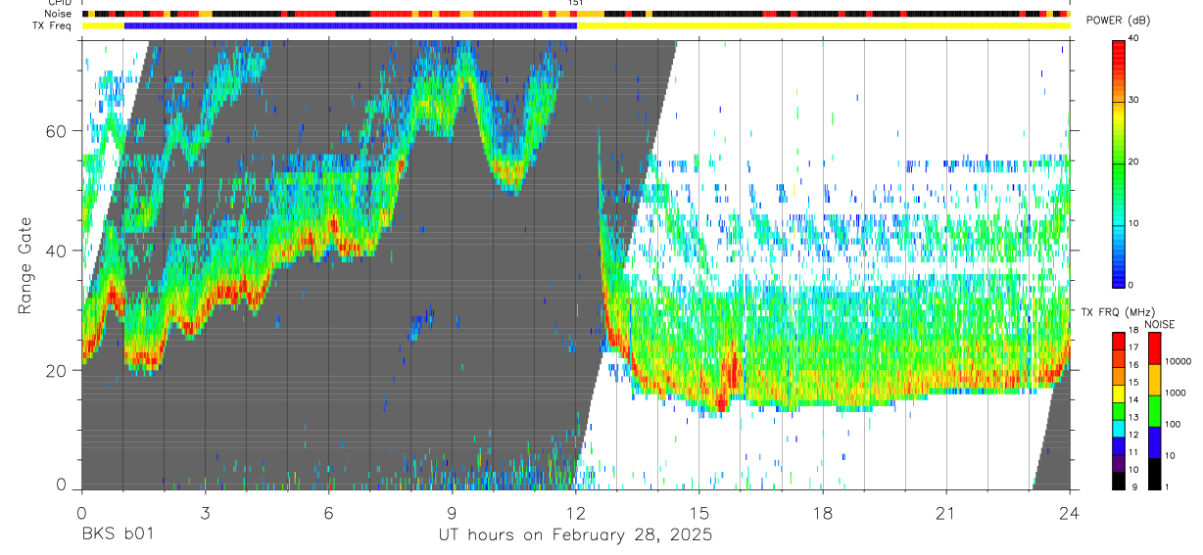Click the '10000' tick on the NOISE legend

point(1180,361)
